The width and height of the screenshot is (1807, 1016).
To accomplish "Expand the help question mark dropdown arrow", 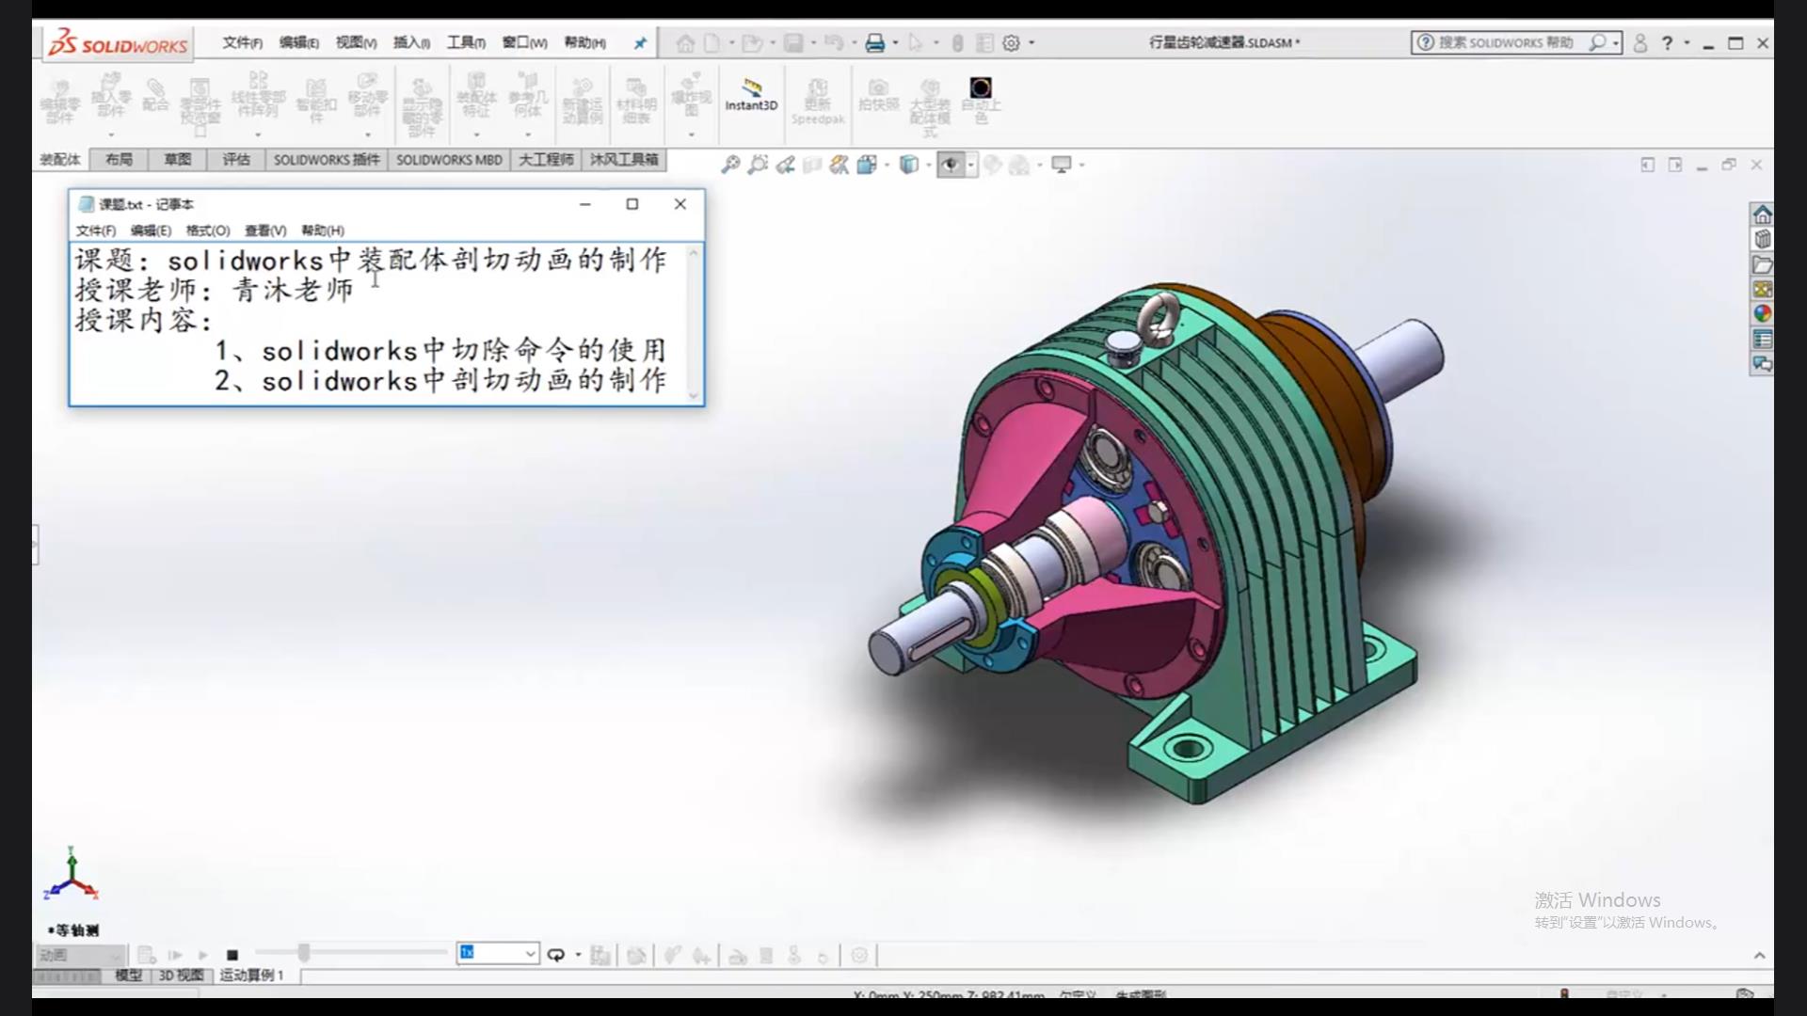I will tap(1687, 43).
